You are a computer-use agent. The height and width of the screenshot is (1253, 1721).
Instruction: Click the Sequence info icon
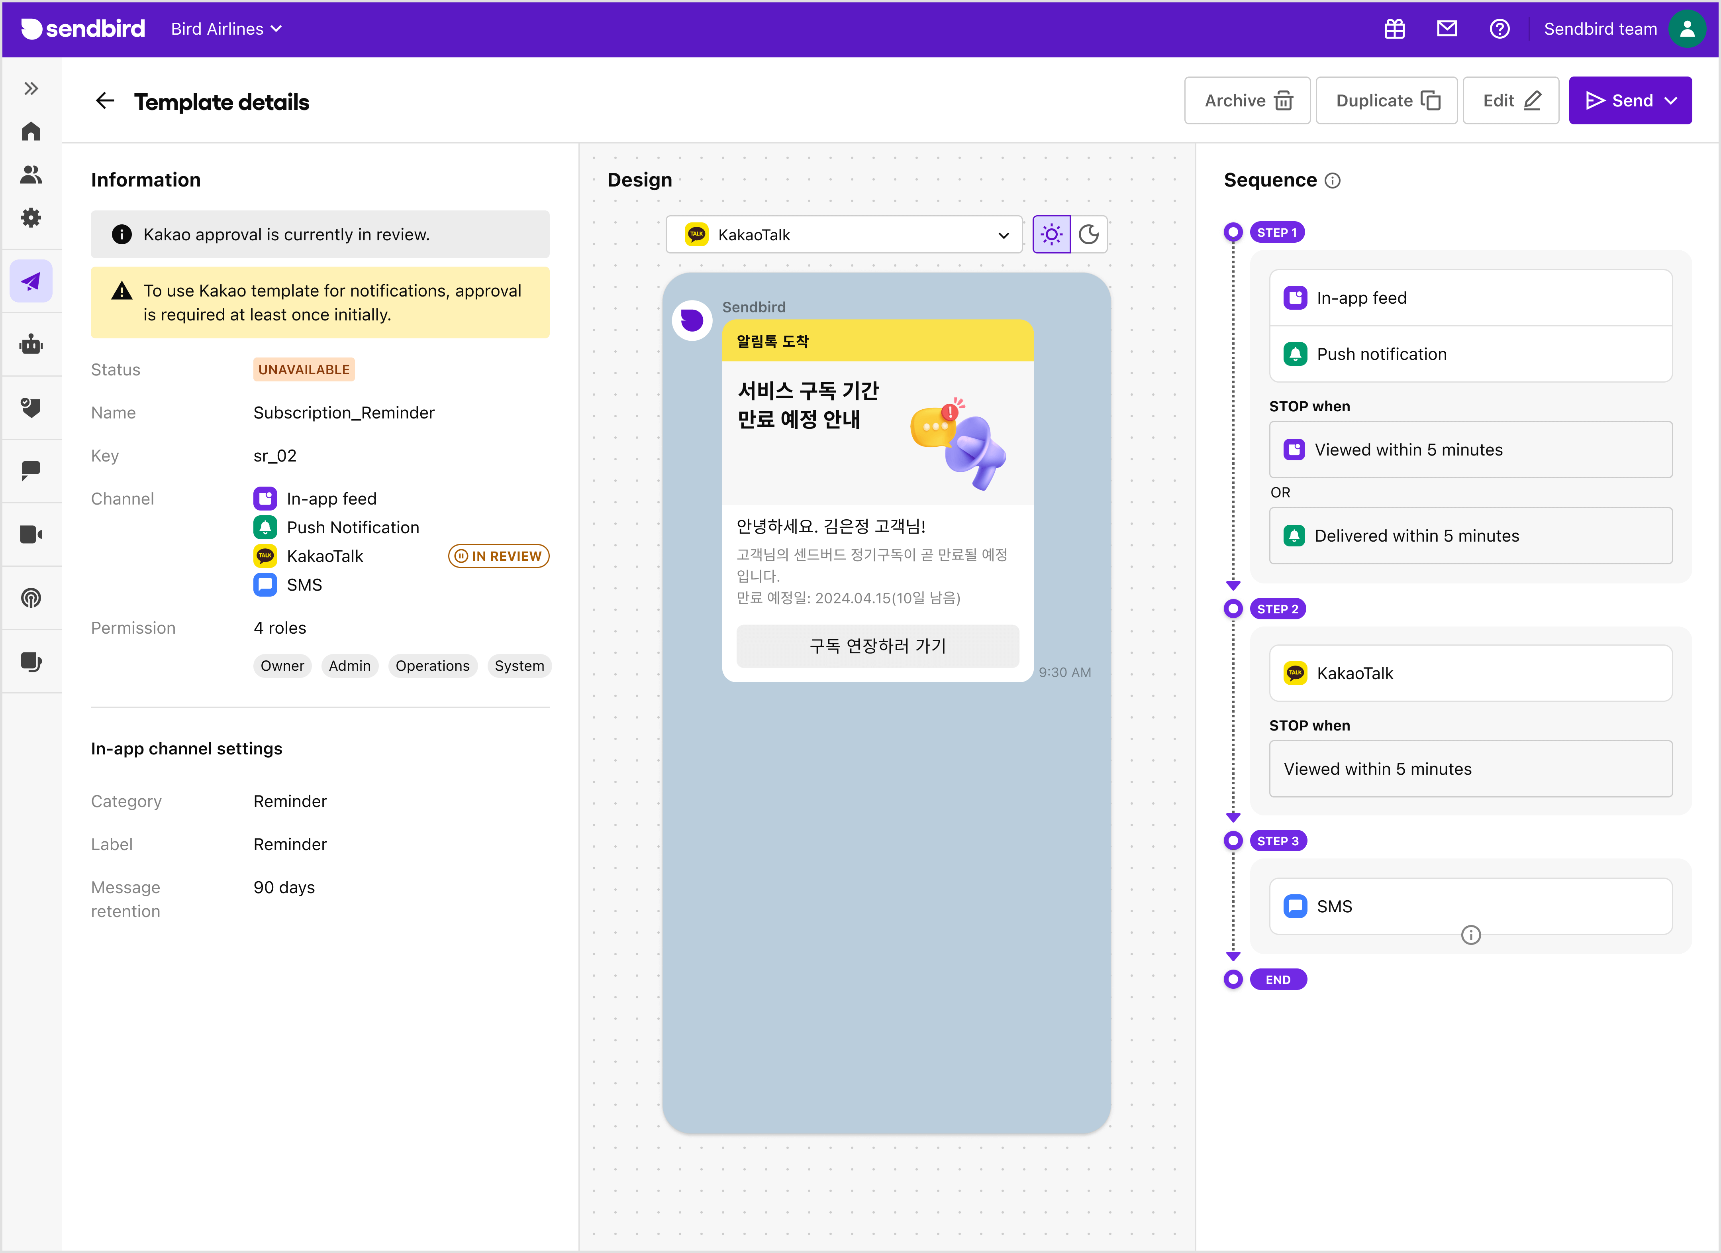pos(1333,181)
